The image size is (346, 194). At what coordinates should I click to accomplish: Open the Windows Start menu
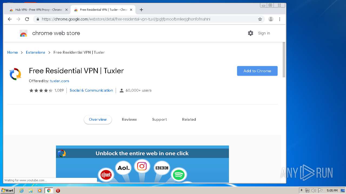point(7,190)
